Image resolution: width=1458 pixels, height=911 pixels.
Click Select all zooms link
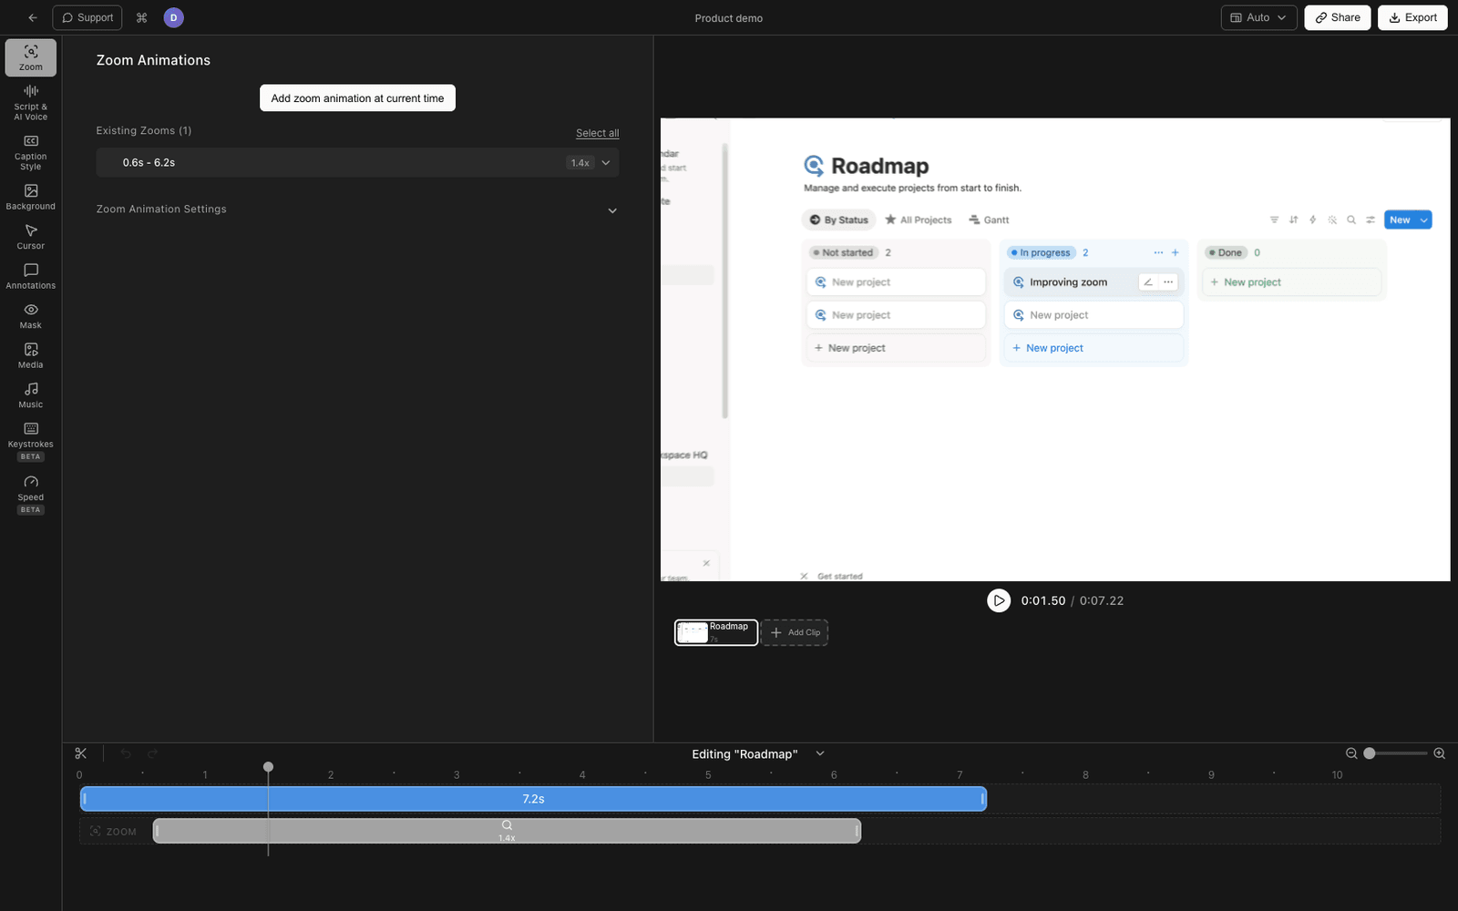(597, 133)
